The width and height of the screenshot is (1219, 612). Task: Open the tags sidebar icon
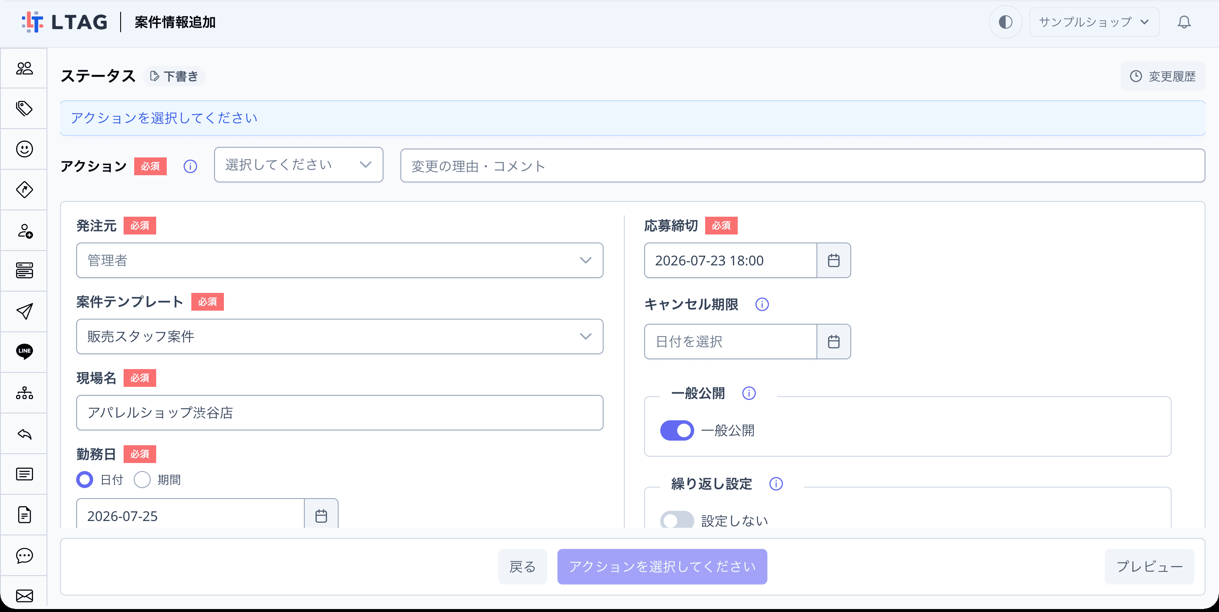[24, 108]
